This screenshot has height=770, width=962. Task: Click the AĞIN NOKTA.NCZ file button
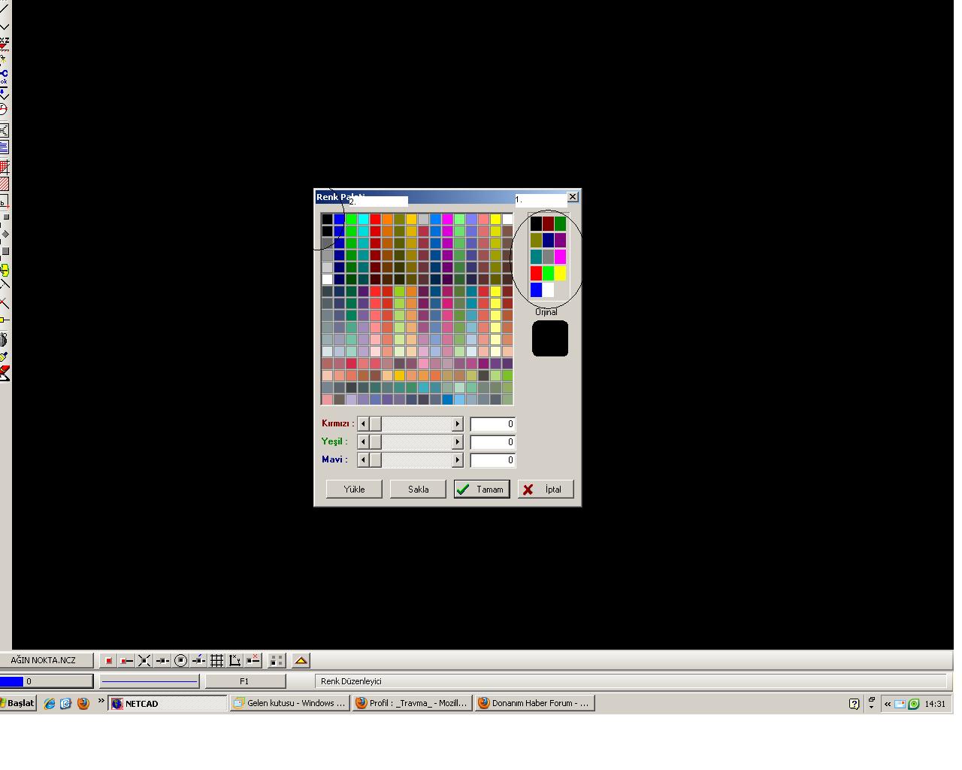point(45,660)
